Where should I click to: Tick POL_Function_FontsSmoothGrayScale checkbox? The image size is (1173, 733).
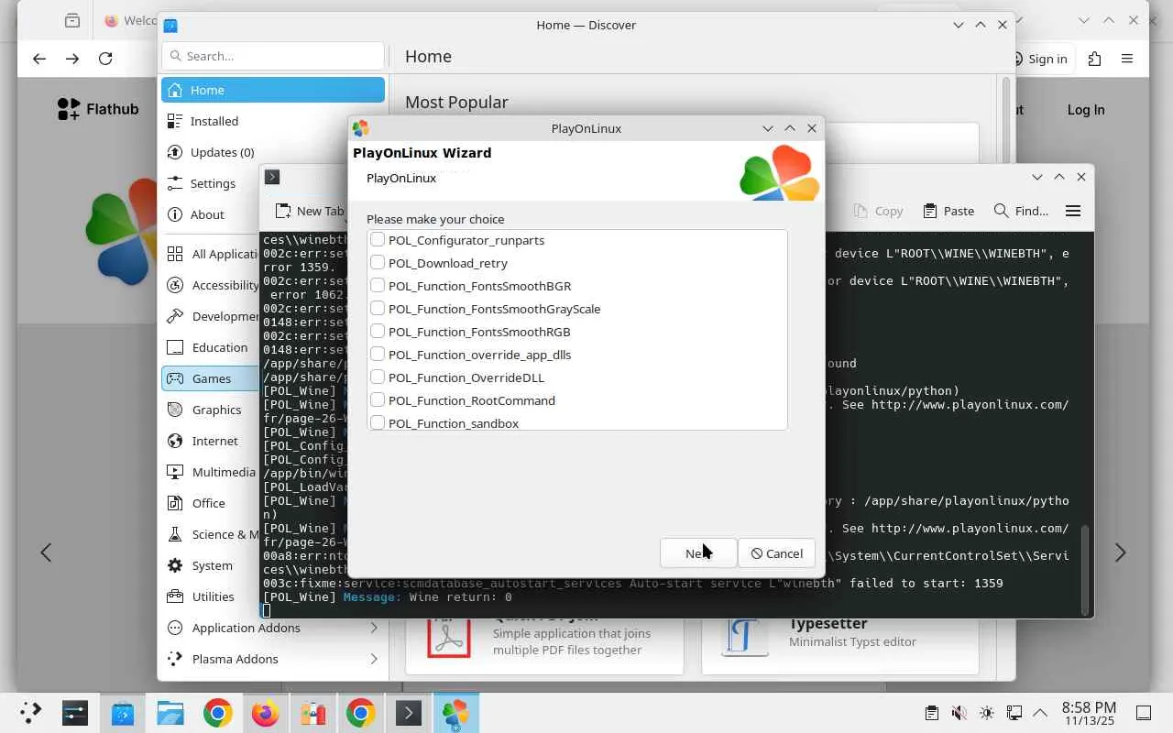tap(378, 309)
